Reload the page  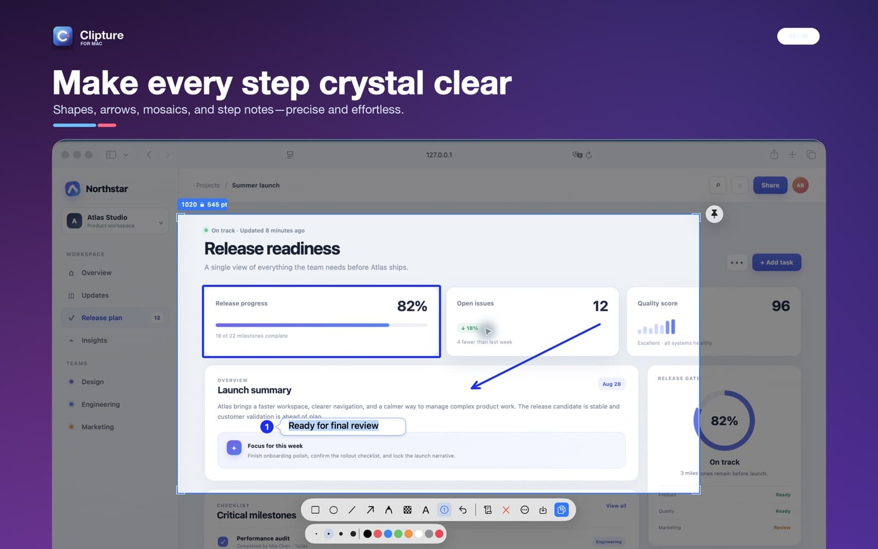click(x=589, y=155)
